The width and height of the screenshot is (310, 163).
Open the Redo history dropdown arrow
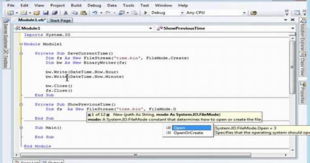[x=115, y=13]
